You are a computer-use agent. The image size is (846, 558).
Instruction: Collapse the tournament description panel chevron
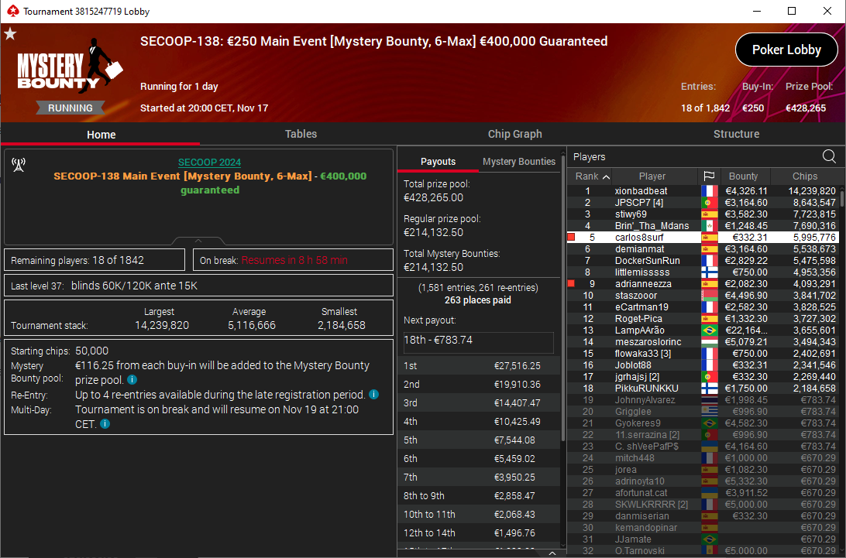tap(198, 241)
